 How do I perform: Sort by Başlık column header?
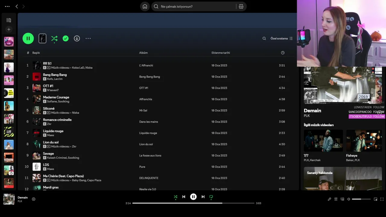[36, 53]
